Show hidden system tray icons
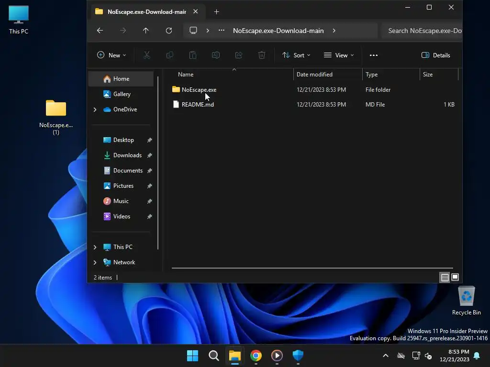Viewport: 490px width, 367px height. (x=386, y=356)
